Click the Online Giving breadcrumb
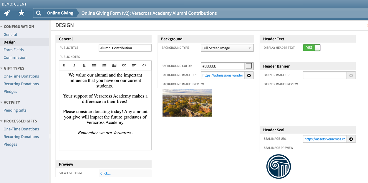This screenshot has height=183, width=368. (x=60, y=13)
